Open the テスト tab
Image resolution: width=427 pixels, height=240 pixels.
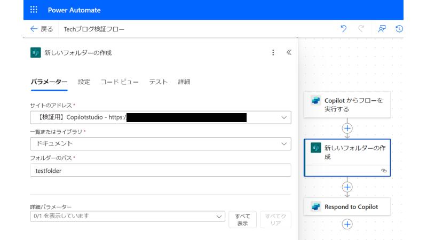[158, 82]
